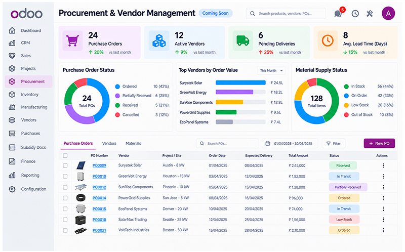Open actions menu for PO0015 row
Viewport: 405px width, 252px height.
click(x=383, y=208)
